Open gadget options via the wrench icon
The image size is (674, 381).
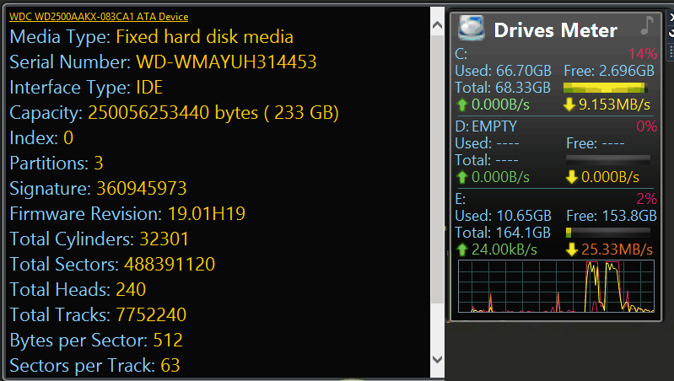pyautogui.click(x=671, y=34)
